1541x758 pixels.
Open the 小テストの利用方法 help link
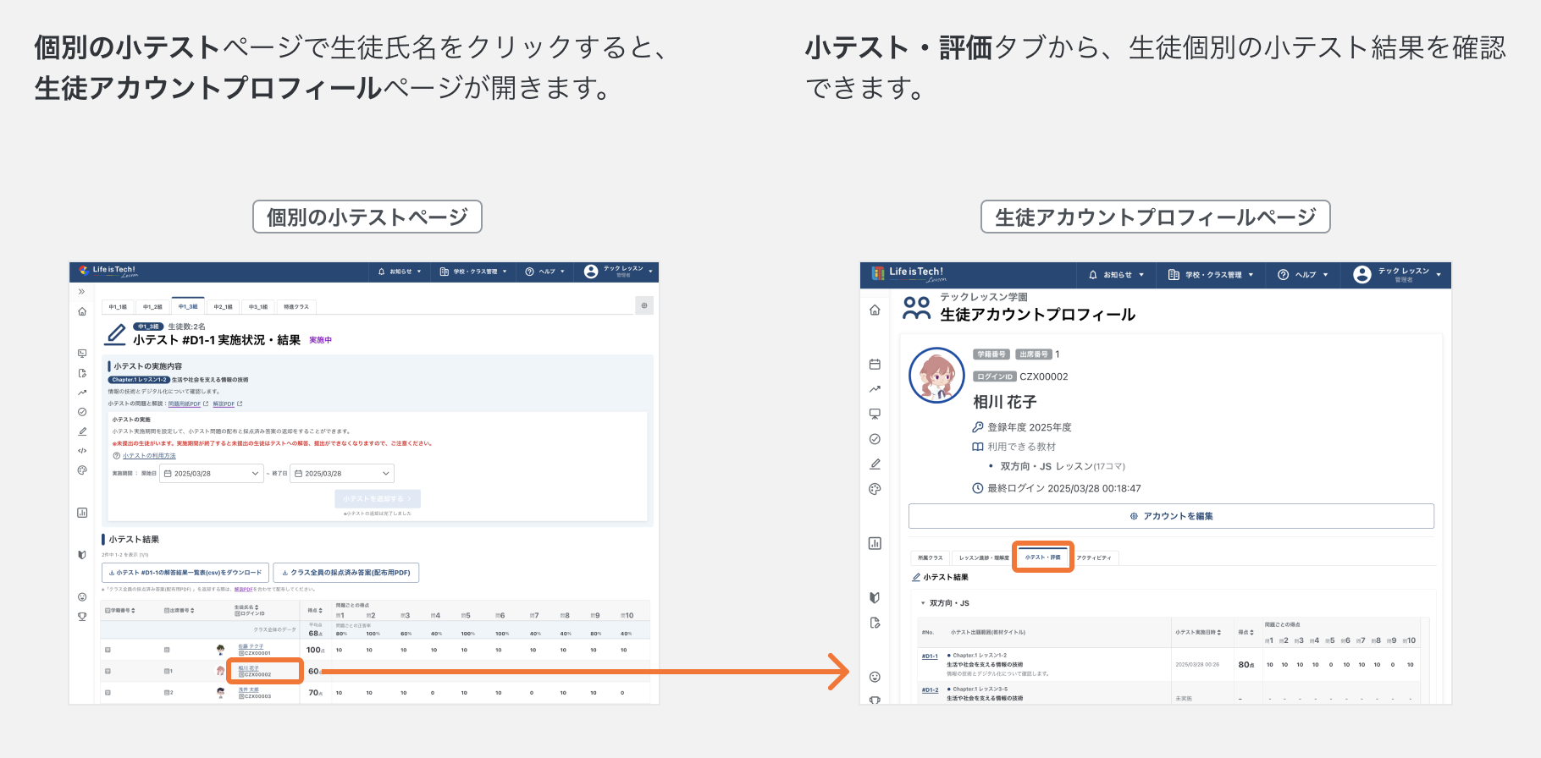pos(149,456)
